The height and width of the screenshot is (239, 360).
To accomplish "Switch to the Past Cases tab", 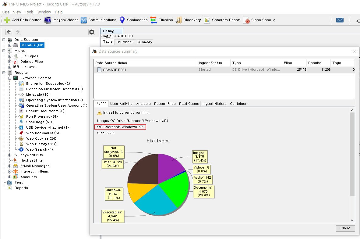I will point(189,104).
